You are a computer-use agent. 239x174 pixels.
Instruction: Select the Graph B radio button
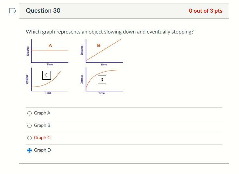pyautogui.click(x=29, y=126)
